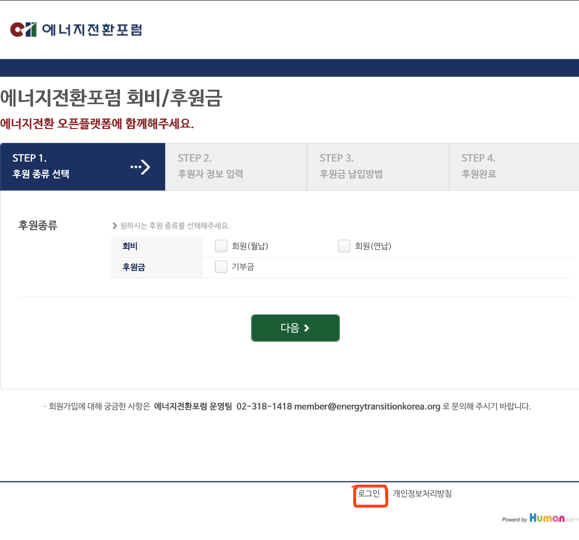
Task: Select the STEP 3 후원금 납입방법 tab
Action: tap(378, 166)
